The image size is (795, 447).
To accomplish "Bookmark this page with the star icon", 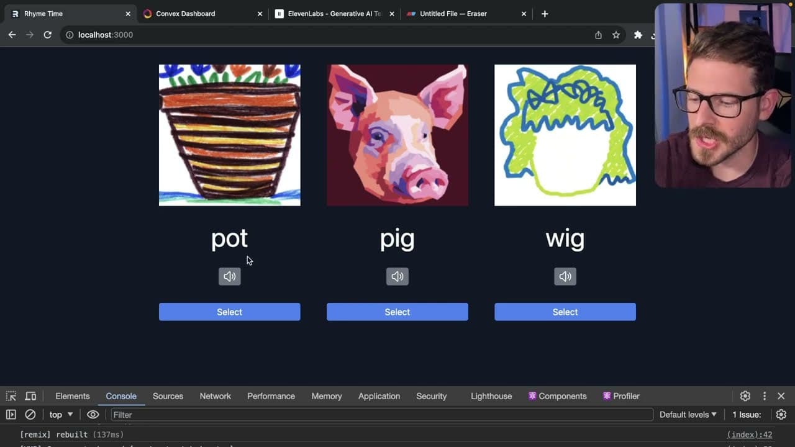I will coord(616,35).
